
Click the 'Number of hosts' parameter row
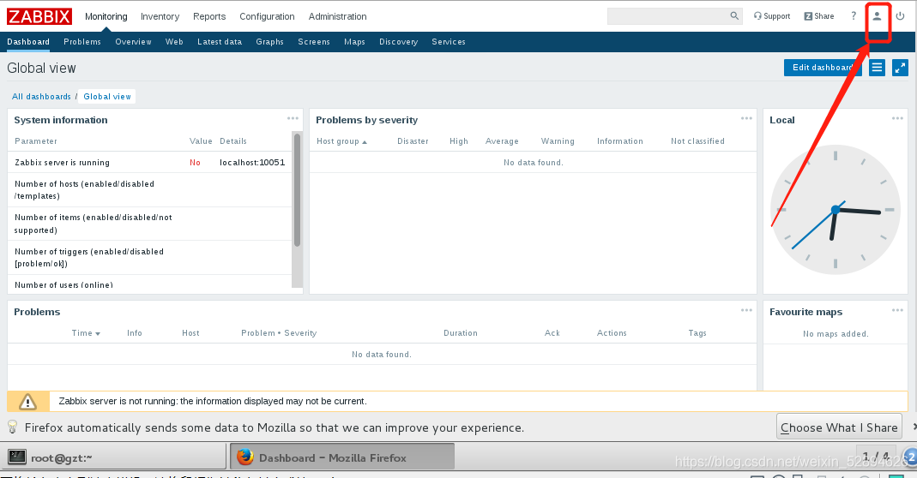point(150,190)
